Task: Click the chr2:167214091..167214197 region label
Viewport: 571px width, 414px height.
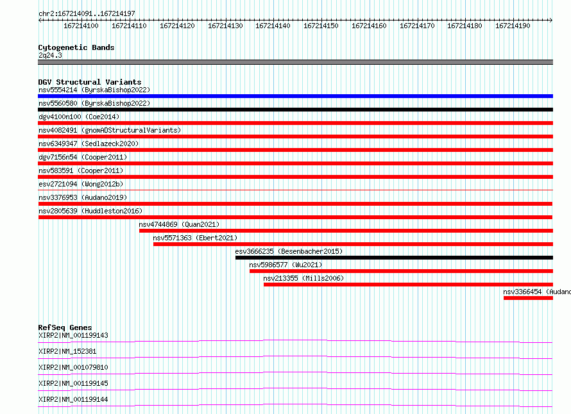Action: 87,13
